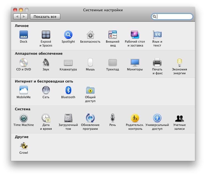Open the Dock preferences pane
This screenshot has width=206, height=176.
24,35
